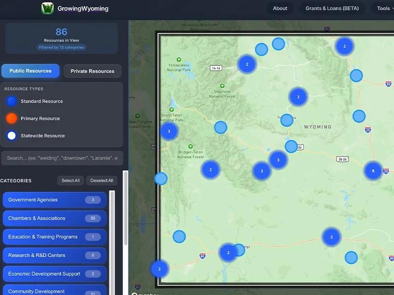Click the Statewide Resource white swatch
The image size is (394, 295).
point(11,136)
